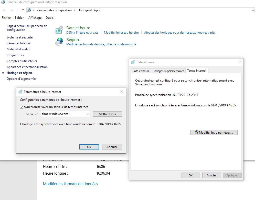Click Modifier les formats de date link
The width and height of the screenshot is (255, 200).
point(101,44)
